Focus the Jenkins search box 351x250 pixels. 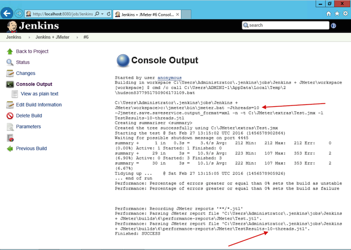[285, 25]
